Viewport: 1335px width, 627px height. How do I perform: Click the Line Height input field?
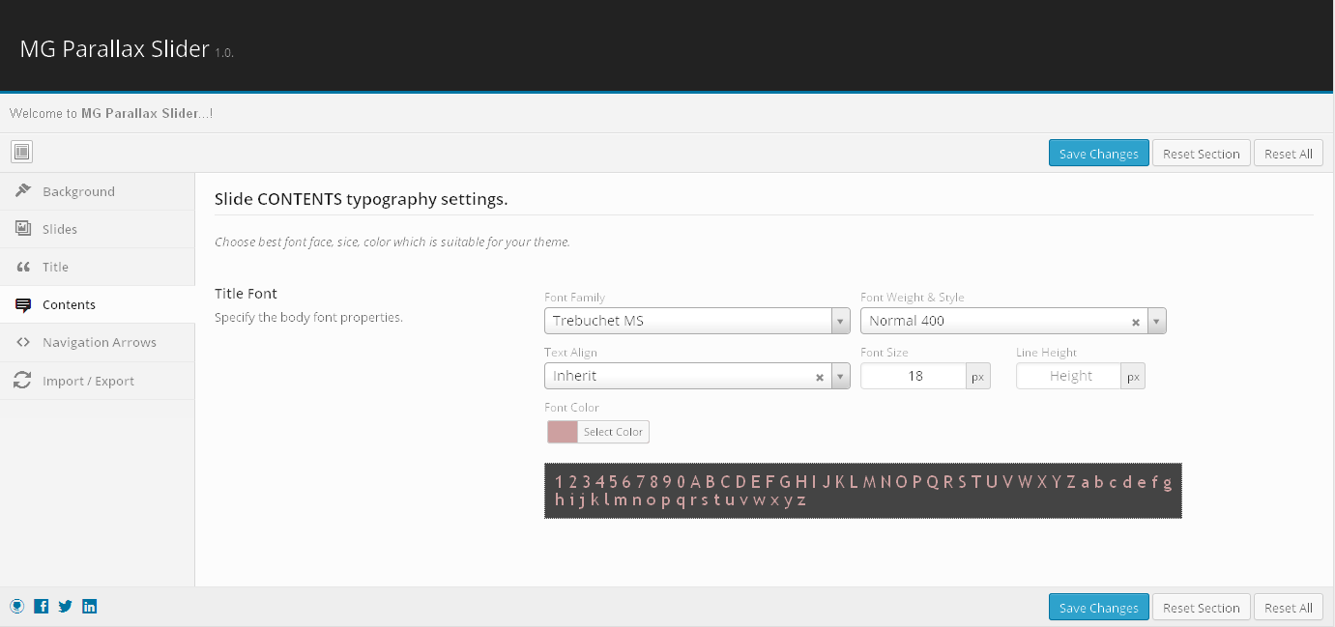coord(1069,376)
